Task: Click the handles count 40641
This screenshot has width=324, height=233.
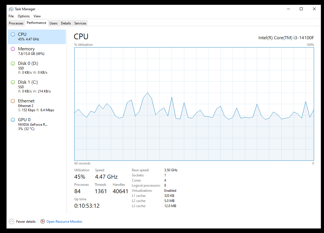Action: (120, 191)
